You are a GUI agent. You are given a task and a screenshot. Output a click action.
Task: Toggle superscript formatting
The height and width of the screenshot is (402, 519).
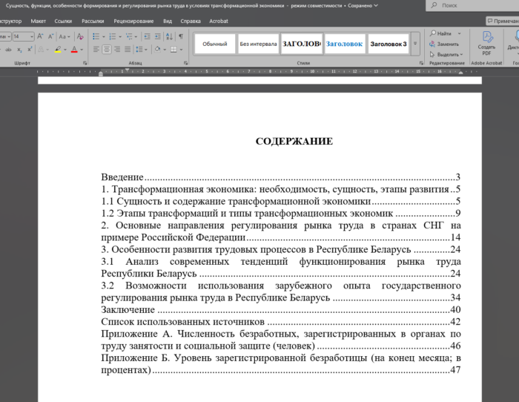coord(30,50)
